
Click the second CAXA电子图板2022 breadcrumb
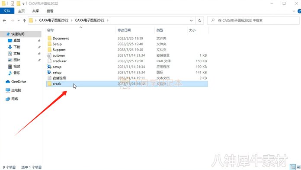[x=90, y=20]
